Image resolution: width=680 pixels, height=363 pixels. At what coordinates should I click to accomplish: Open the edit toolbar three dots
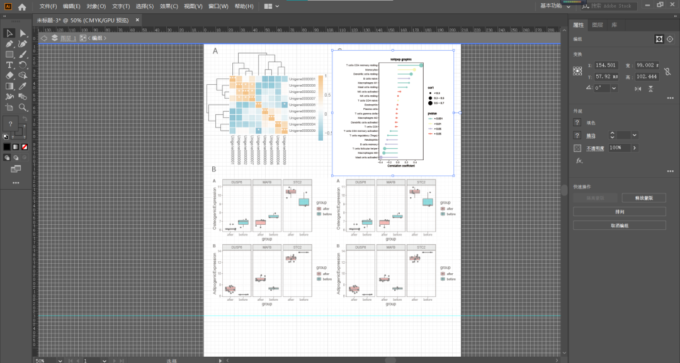[16, 183]
